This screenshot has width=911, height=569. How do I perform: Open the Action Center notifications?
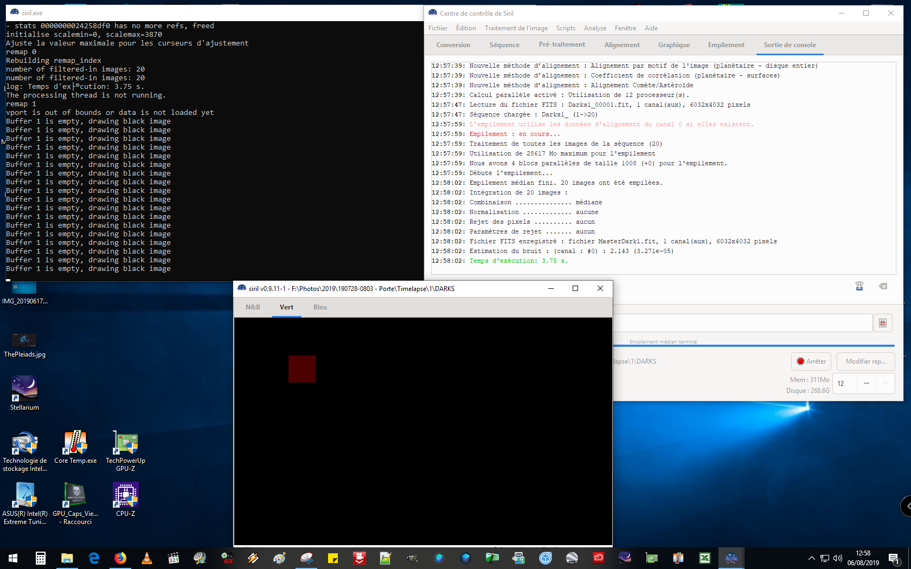point(894,558)
